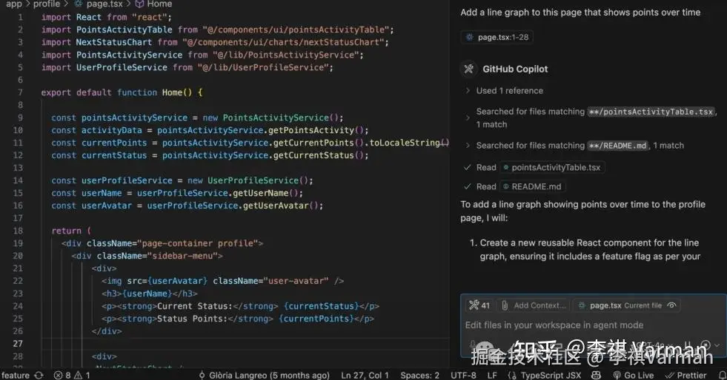Click the Read checkmark beside README.md
This screenshot has width=727, height=380.
coord(468,187)
